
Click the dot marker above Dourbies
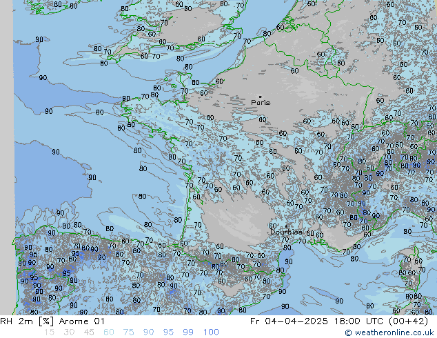(286, 226)
